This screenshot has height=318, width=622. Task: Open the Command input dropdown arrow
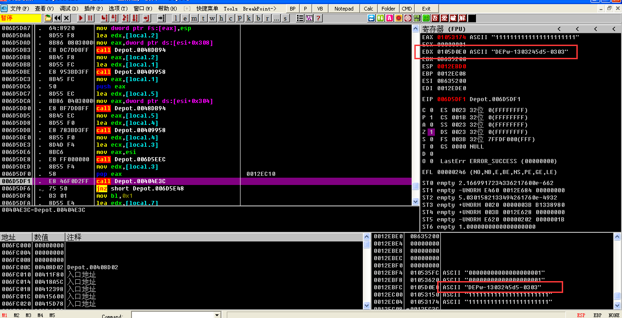pos(217,315)
